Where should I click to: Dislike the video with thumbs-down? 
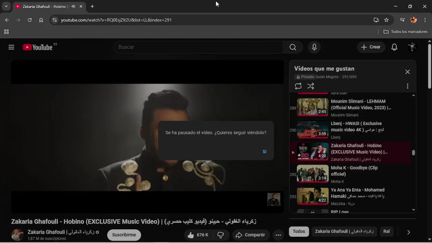coord(221,235)
